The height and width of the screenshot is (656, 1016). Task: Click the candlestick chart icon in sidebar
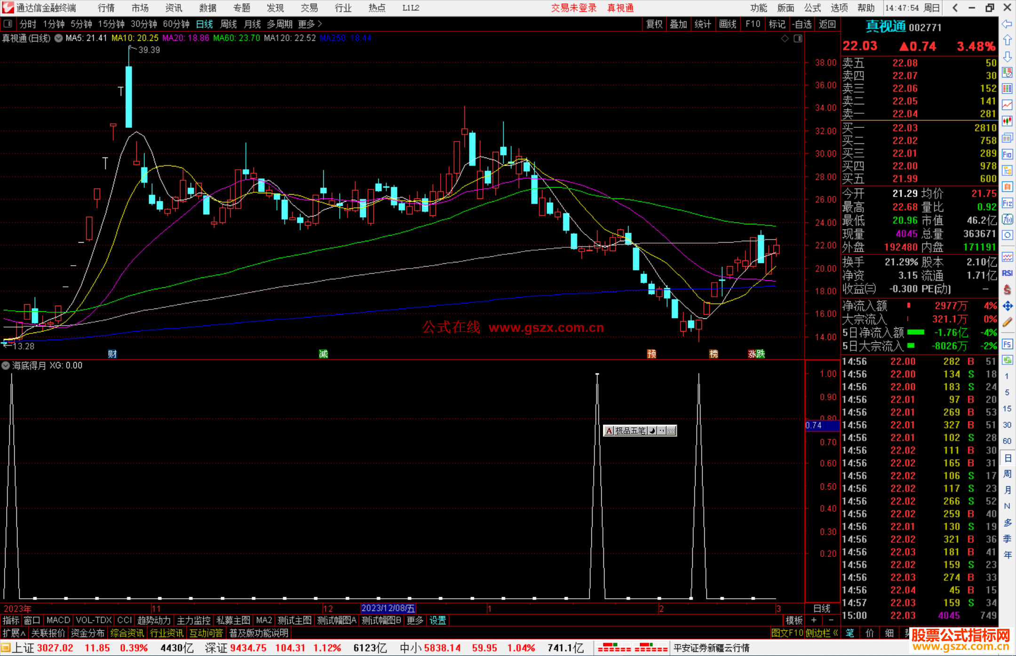coord(1007,121)
